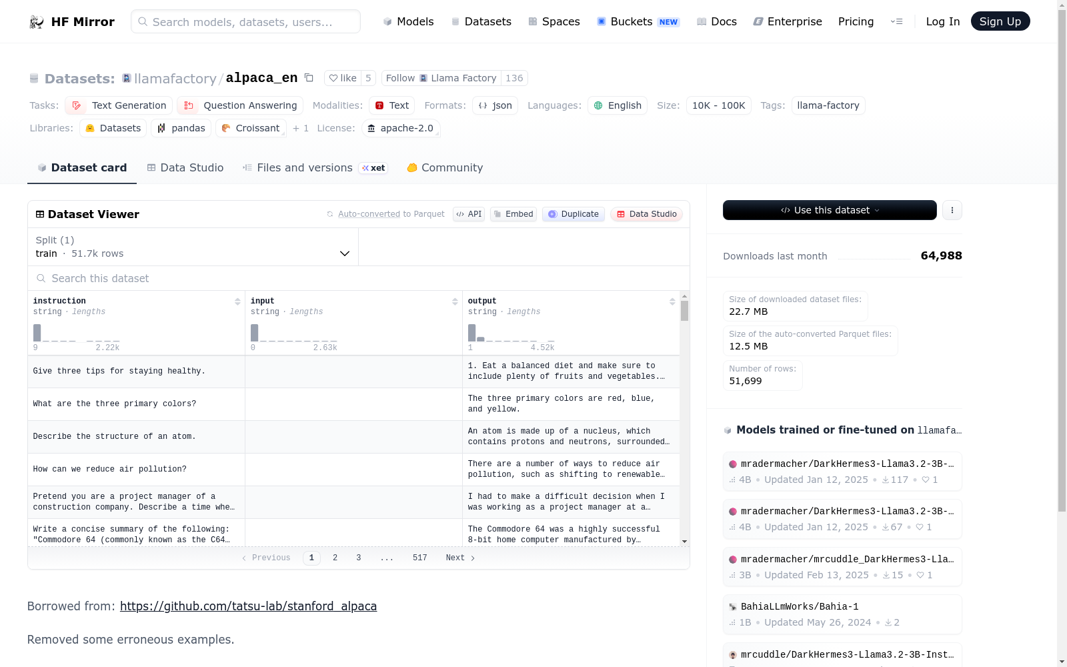Viewport: 1067px width, 667px height.
Task: Open the more navigation menu icon
Action: point(896,22)
